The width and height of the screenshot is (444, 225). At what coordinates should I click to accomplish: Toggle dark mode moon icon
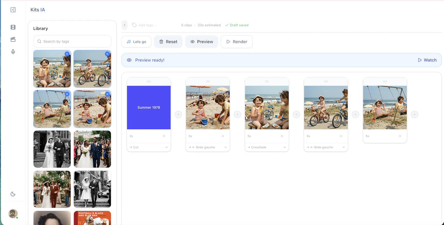point(13,194)
